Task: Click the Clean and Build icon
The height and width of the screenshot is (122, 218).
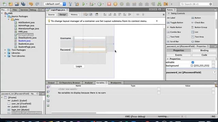Action: tap(77, 4)
